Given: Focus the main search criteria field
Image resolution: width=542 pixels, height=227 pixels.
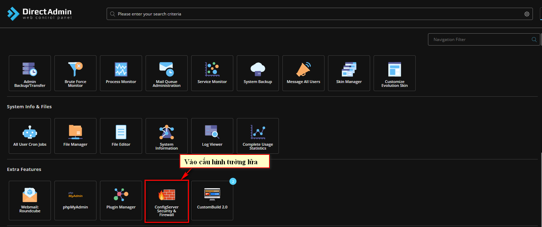Looking at the screenshot, I should click(320, 14).
